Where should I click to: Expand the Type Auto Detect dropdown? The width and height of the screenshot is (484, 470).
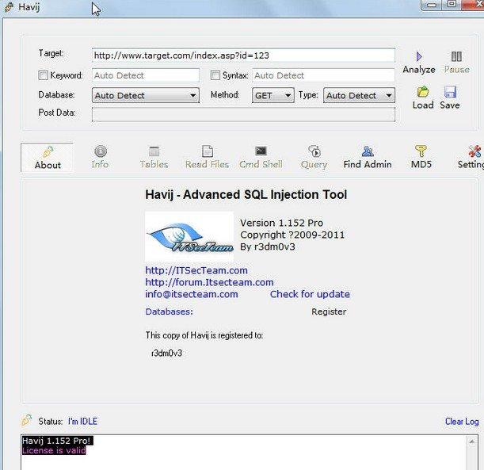[x=359, y=95]
